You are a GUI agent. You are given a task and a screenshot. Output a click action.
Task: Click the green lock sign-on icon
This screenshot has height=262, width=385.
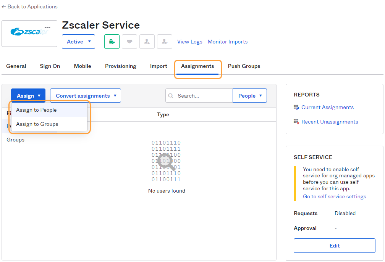click(112, 42)
